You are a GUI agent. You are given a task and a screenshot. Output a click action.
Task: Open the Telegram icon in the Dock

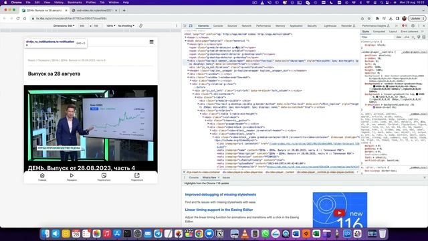(158, 234)
